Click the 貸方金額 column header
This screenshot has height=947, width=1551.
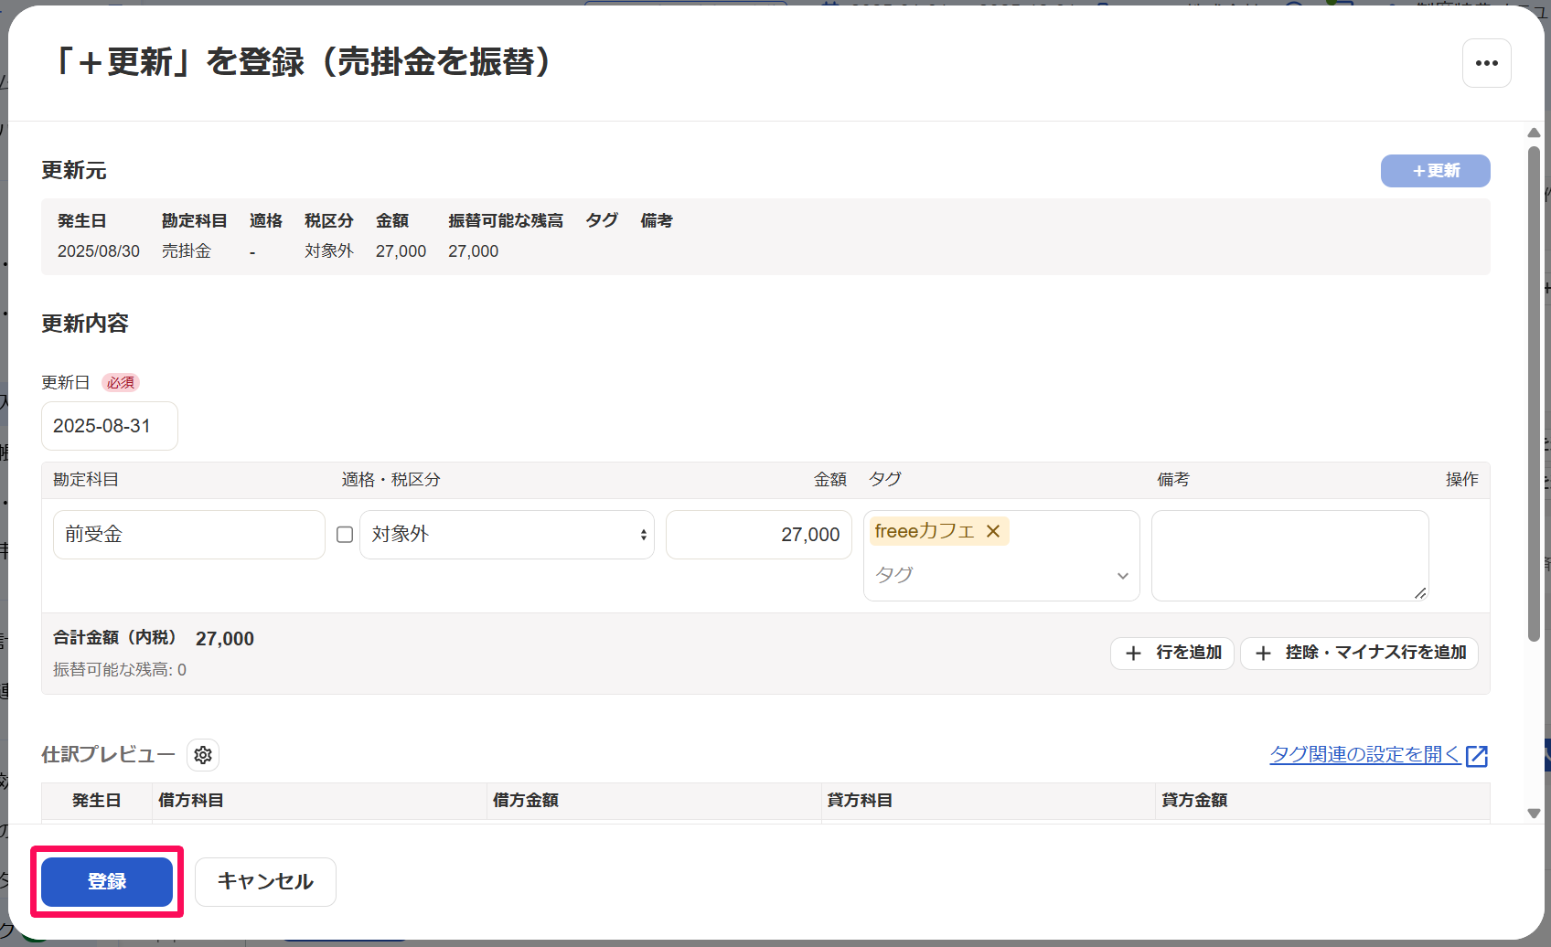(1194, 801)
